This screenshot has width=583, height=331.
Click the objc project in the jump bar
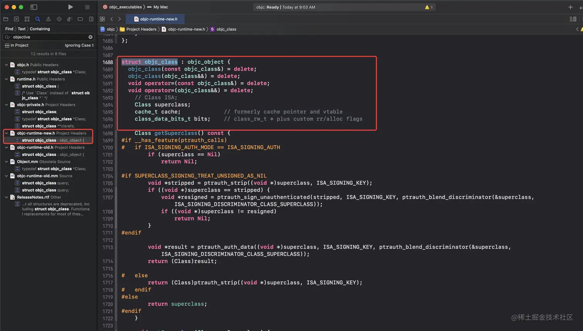108,29
